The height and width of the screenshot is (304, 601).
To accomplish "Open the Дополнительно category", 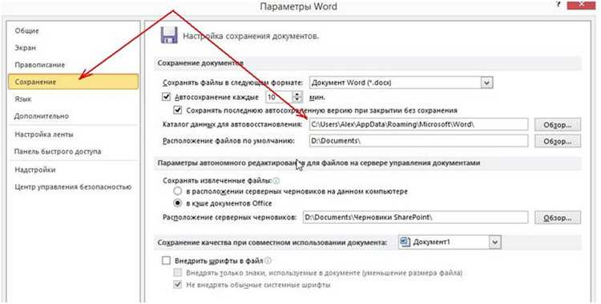I will pyautogui.click(x=42, y=116).
